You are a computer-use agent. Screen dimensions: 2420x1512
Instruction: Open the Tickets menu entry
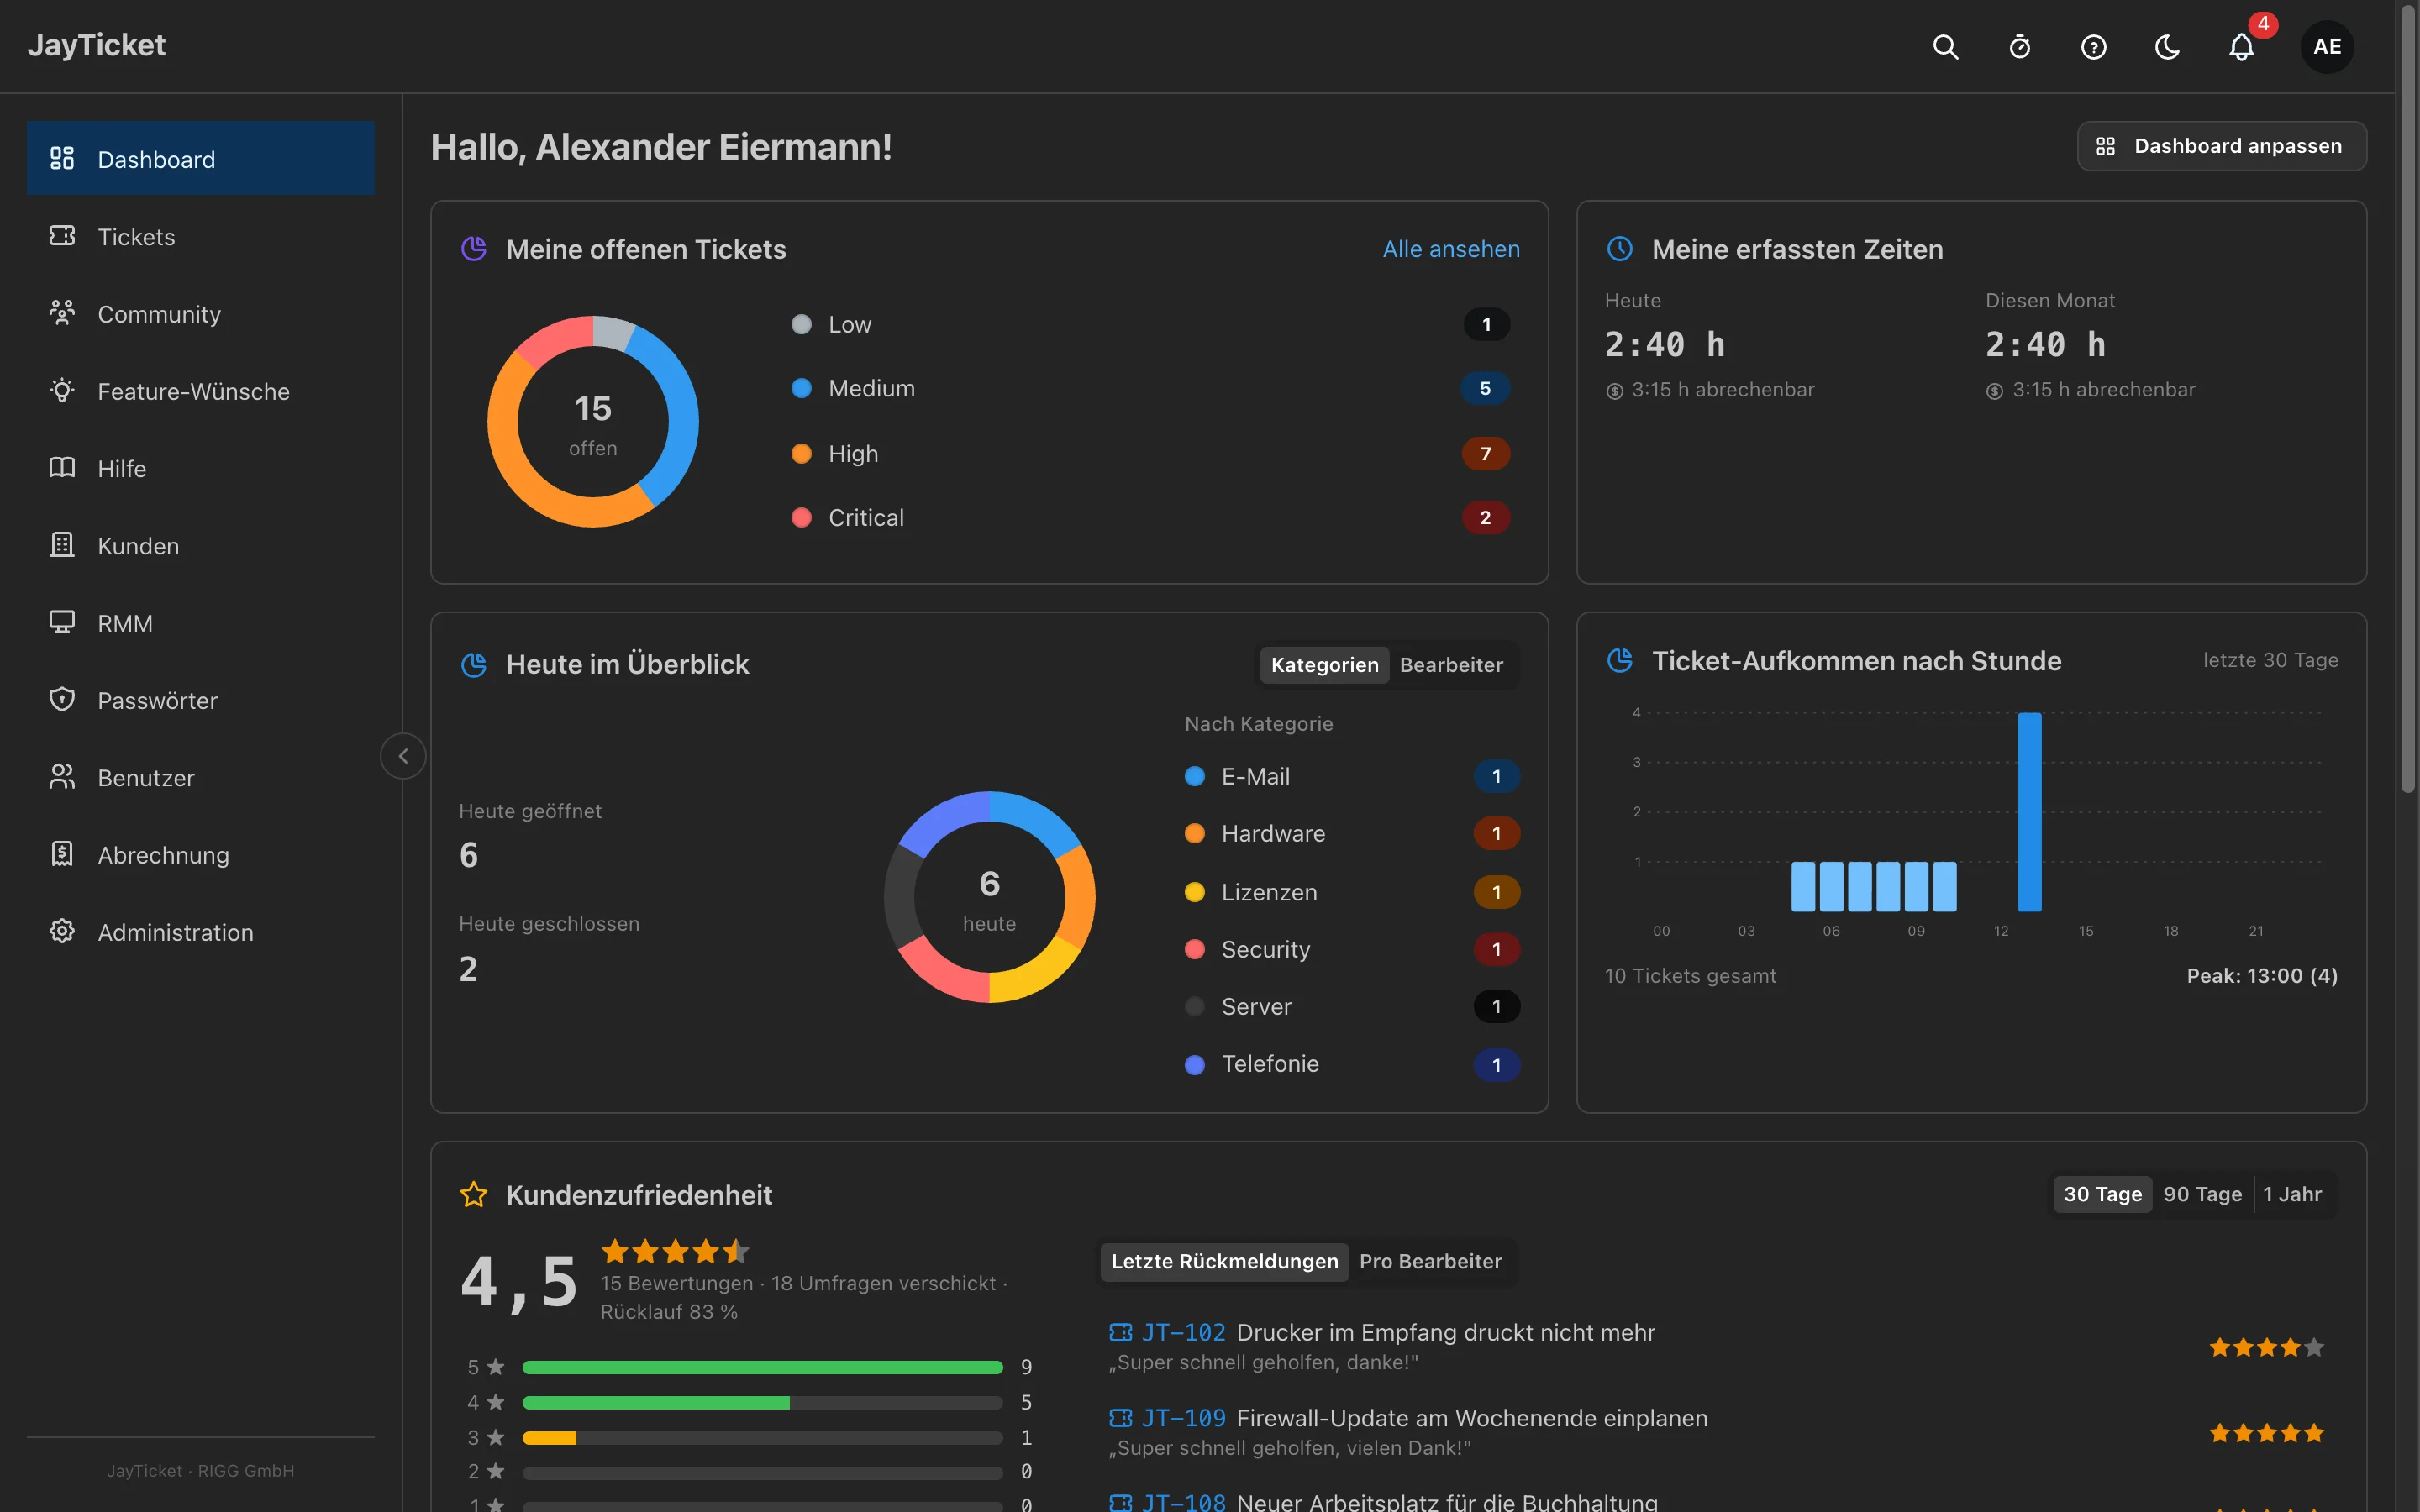click(x=201, y=236)
